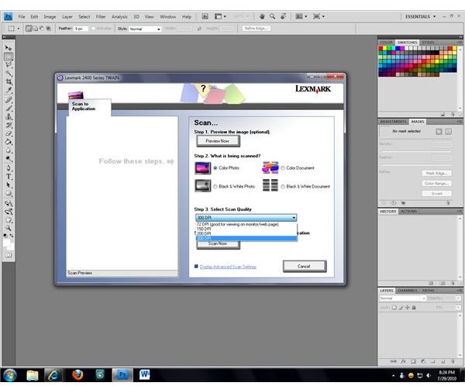Choose 200 DPI option from list
The height and width of the screenshot is (386, 465).
tap(246, 234)
